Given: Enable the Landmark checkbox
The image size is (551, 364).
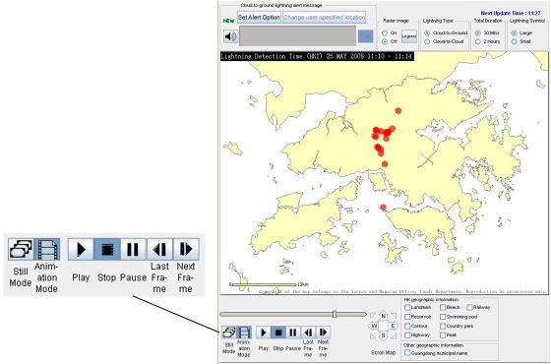Looking at the screenshot, I should [407, 307].
